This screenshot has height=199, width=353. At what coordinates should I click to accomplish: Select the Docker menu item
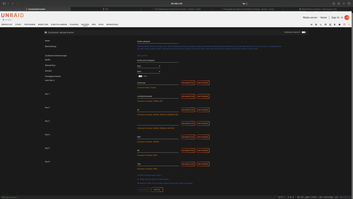coord(85,24)
